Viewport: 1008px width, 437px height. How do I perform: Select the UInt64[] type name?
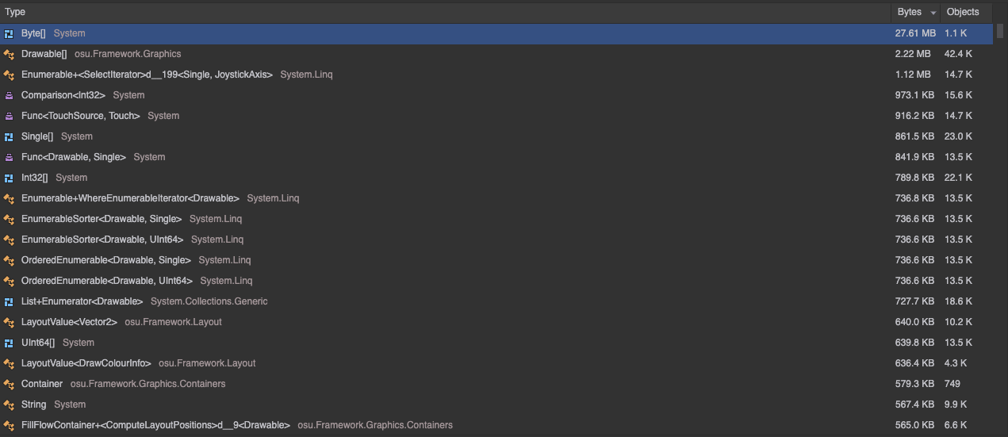38,343
